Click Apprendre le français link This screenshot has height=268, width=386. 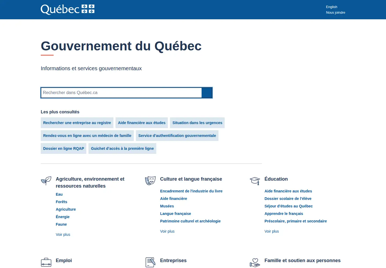coord(284,214)
